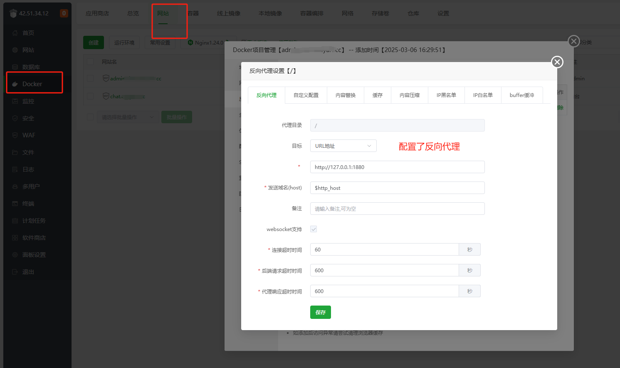Switch to the IP黑名单 tab
The image size is (620, 368).
click(446, 95)
